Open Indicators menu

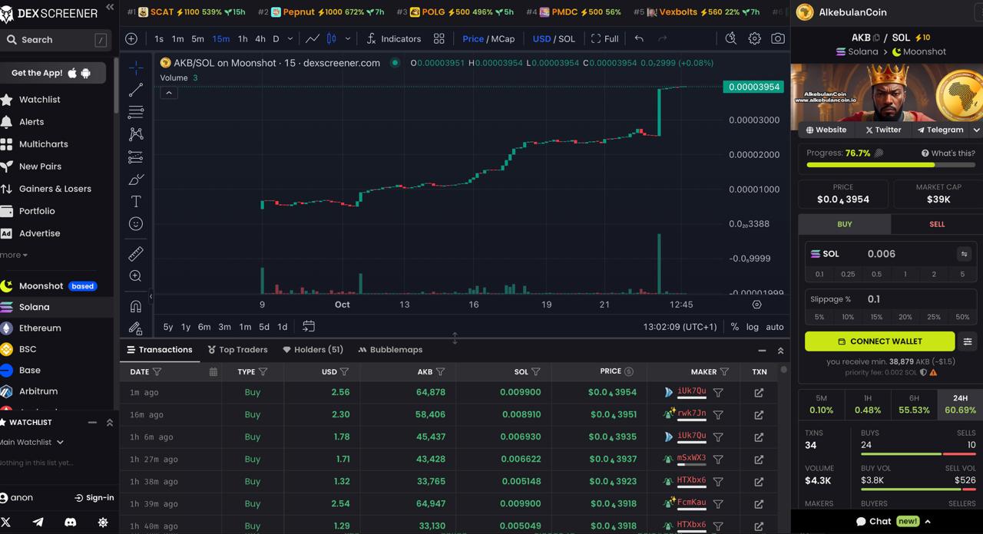394,38
